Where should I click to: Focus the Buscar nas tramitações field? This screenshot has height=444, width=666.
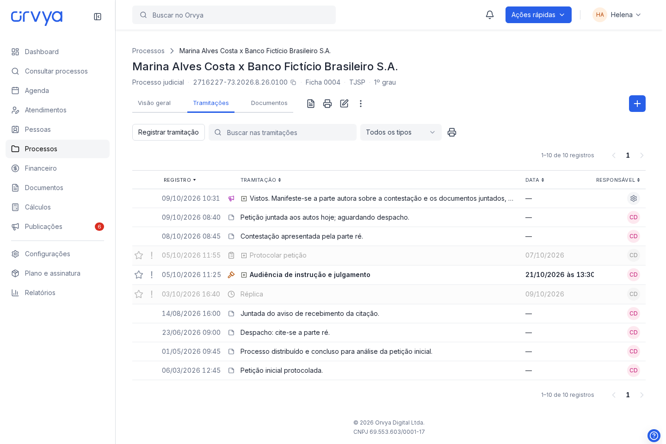click(x=283, y=132)
